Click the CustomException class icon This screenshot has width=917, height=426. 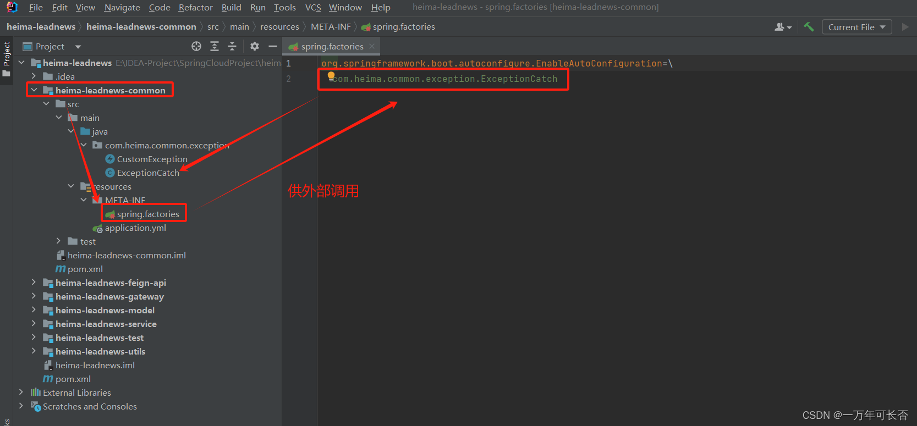(x=110, y=159)
